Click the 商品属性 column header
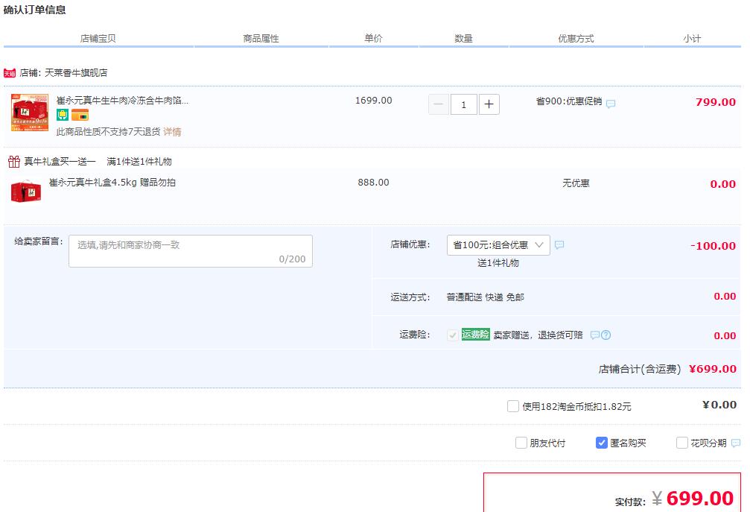Viewport: 750px width, 512px height. coord(261,38)
